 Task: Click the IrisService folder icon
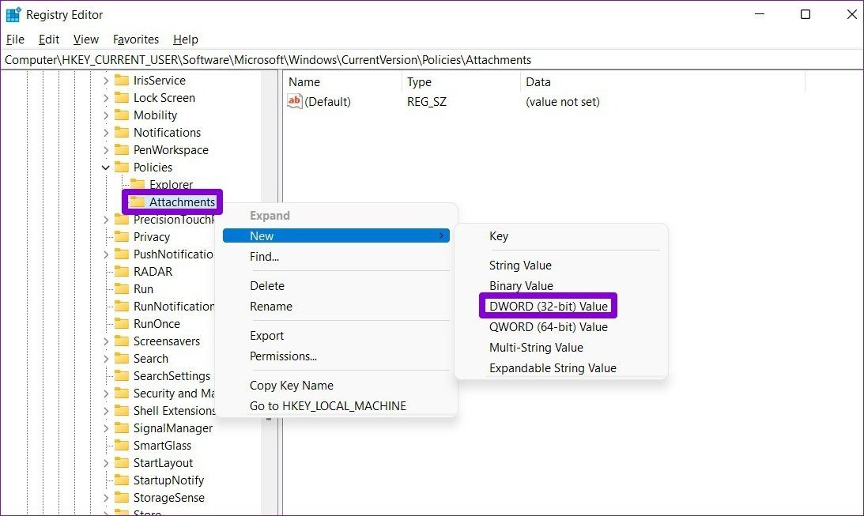click(121, 81)
